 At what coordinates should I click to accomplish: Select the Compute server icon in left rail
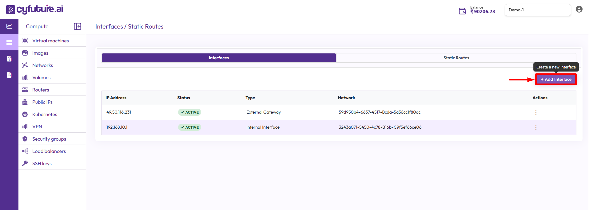click(x=9, y=42)
